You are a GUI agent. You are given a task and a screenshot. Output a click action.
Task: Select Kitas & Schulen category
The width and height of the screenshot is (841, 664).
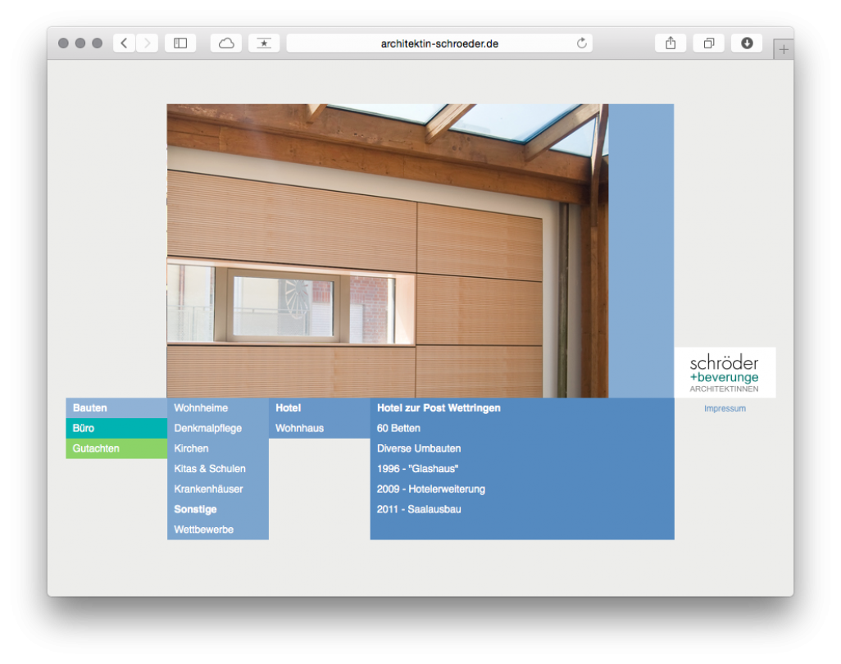218,469
